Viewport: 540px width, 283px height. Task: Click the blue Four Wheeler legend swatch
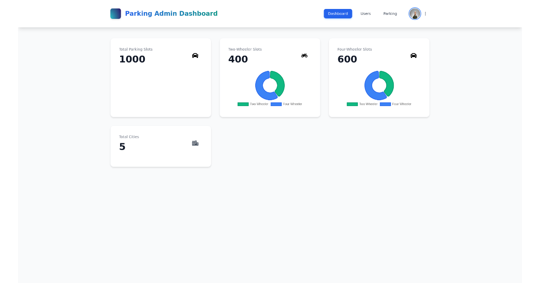pos(276,104)
